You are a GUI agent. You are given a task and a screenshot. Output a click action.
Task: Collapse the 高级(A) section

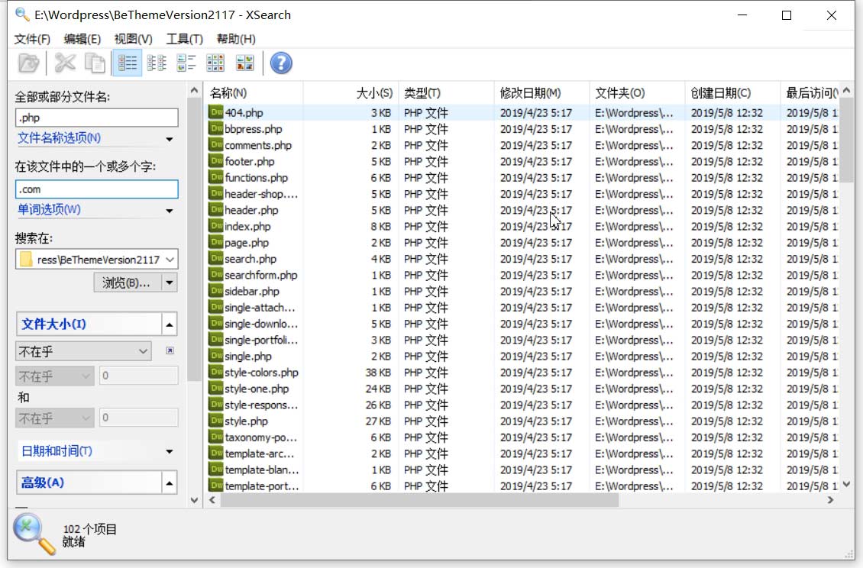point(169,483)
